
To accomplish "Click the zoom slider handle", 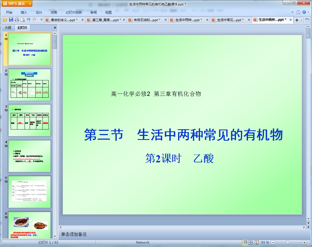I will coord(288,242).
